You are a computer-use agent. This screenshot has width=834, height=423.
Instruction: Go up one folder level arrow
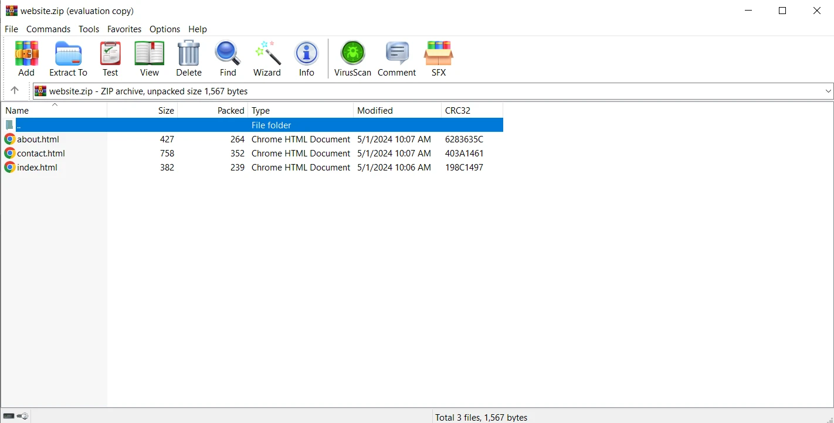(x=15, y=91)
